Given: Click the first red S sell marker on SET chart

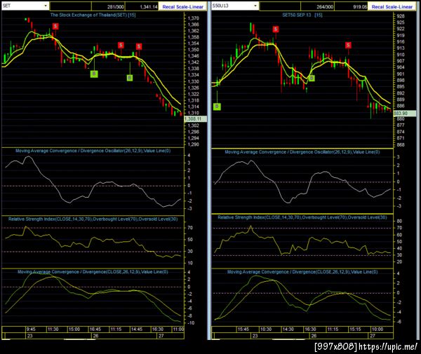Looking at the screenshot, I should [x=55, y=26].
